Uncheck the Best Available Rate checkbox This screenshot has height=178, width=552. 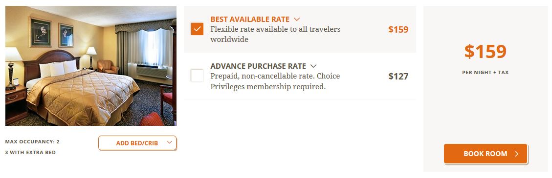click(x=197, y=29)
